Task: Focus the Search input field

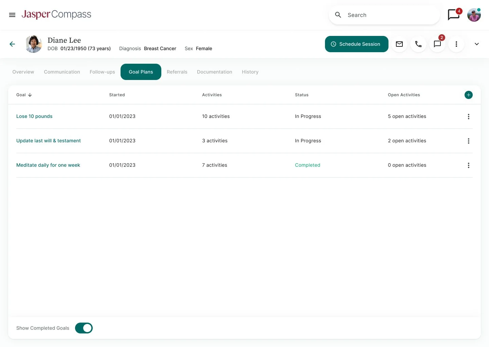Action: (x=384, y=15)
